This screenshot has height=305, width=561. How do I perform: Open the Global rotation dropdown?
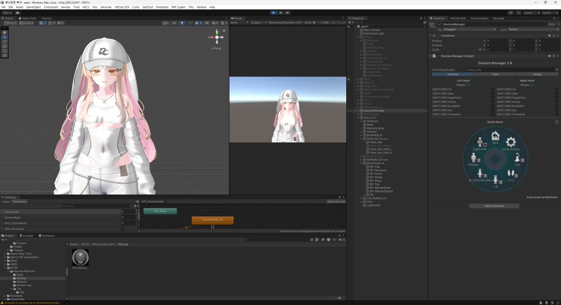pos(26,22)
